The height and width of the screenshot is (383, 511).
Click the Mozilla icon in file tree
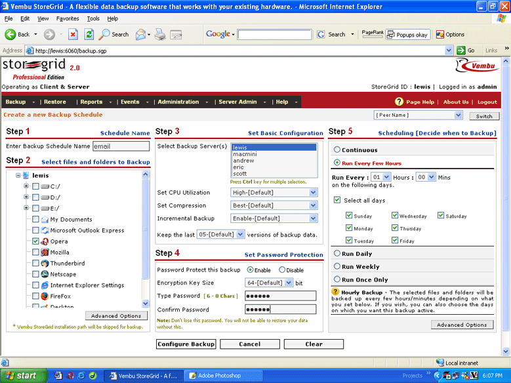[x=45, y=252]
